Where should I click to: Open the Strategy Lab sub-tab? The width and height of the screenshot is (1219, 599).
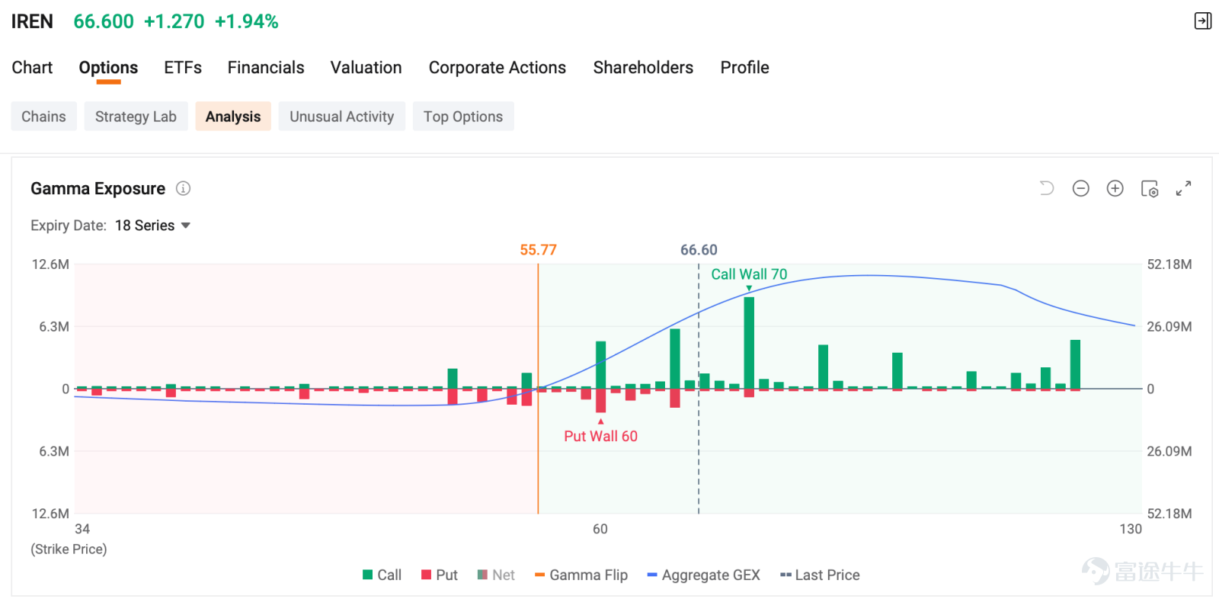(136, 117)
